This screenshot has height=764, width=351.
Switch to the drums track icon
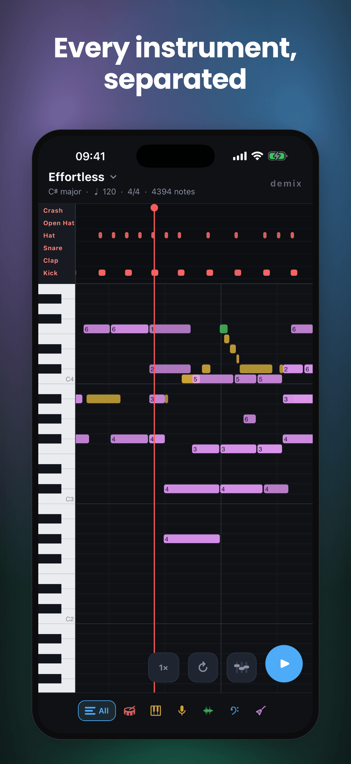129,711
